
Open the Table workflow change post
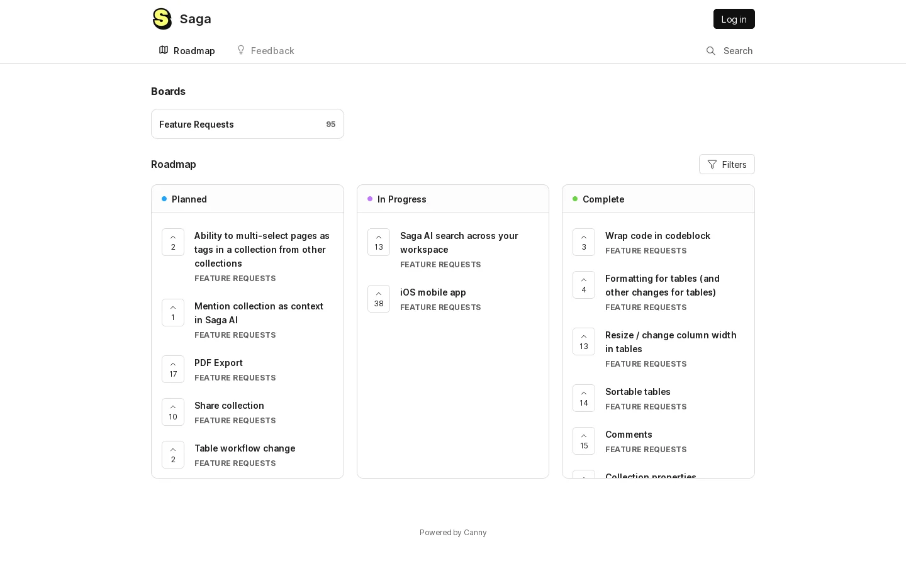tap(245, 448)
